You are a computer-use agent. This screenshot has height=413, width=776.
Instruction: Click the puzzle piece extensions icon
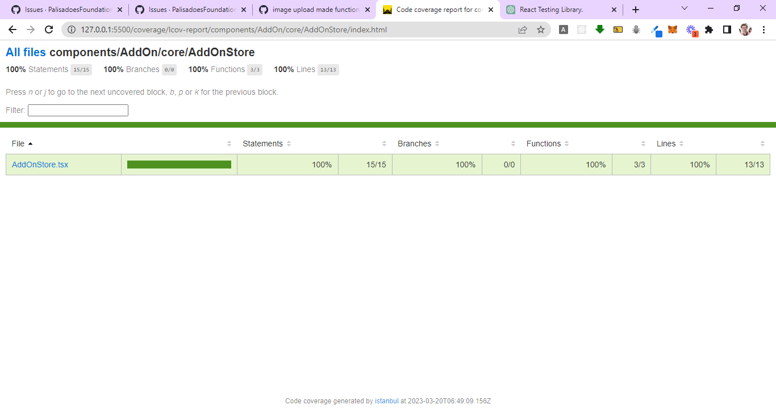[x=709, y=28]
